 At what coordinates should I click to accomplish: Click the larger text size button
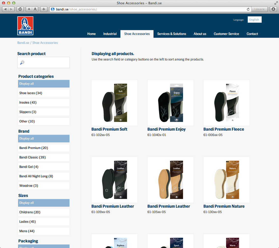35,9
